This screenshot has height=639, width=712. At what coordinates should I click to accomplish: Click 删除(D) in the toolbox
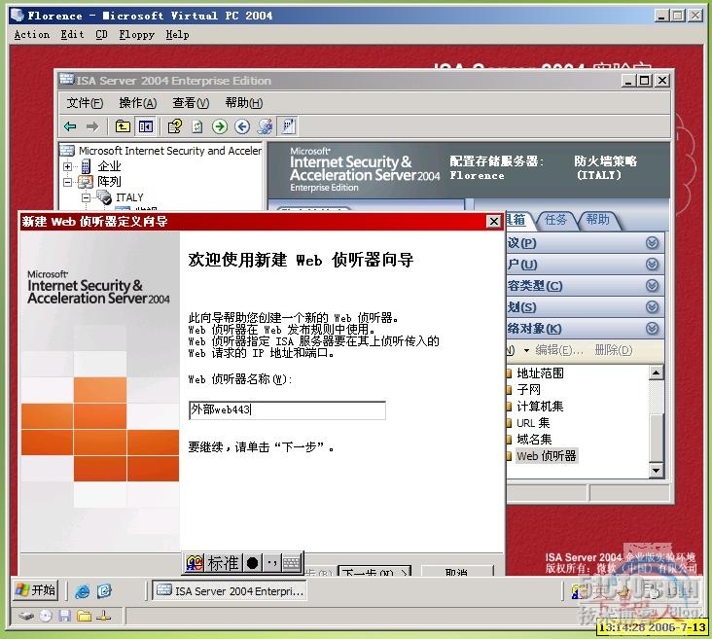pyautogui.click(x=613, y=350)
